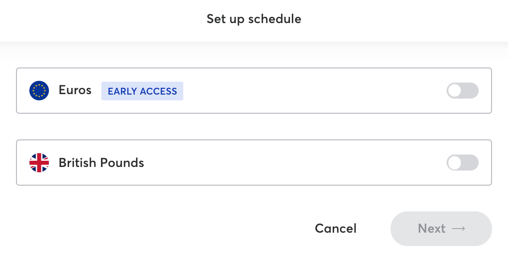This screenshot has width=508, height=270.
Task: Enable the Euros currency toggle
Action: [462, 91]
